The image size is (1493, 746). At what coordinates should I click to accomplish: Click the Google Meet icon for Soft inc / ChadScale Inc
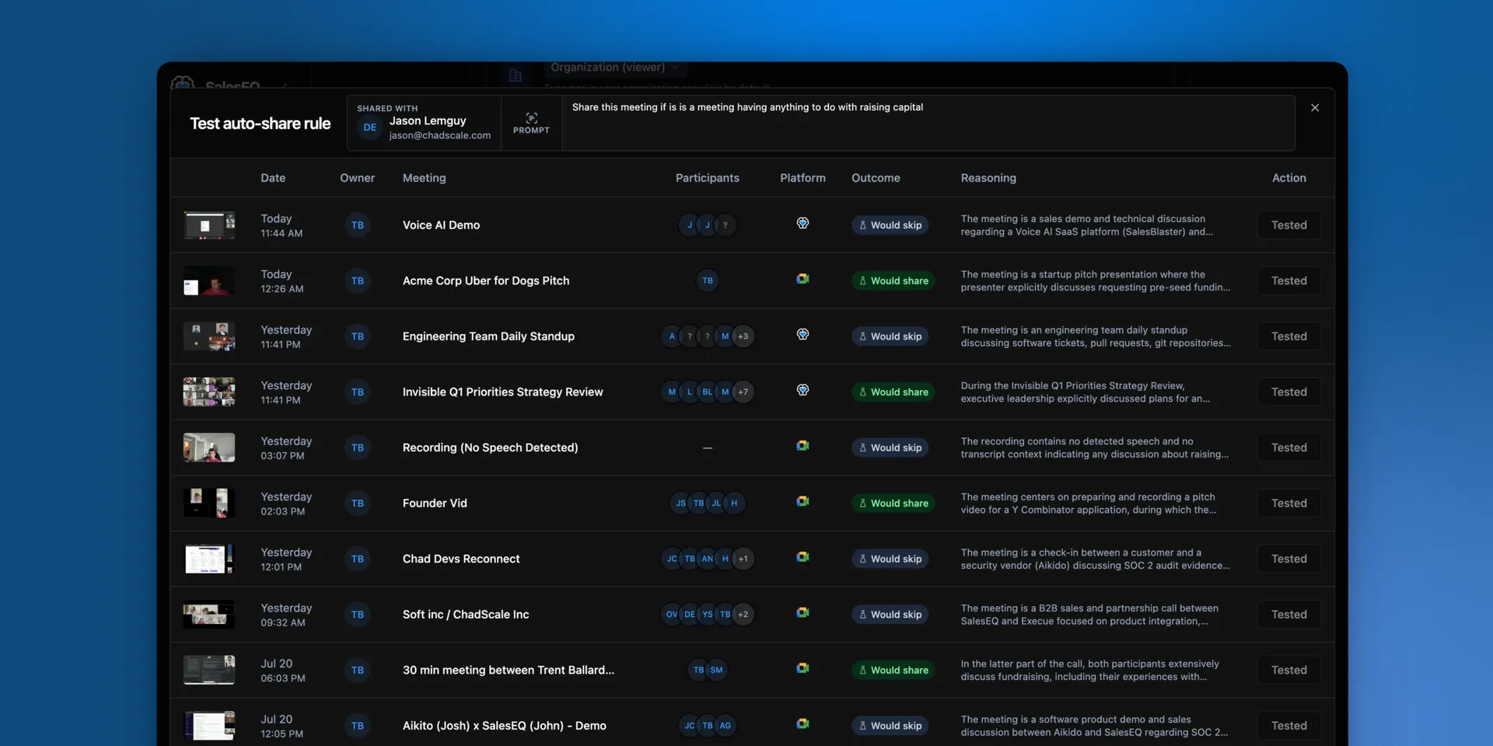click(802, 613)
